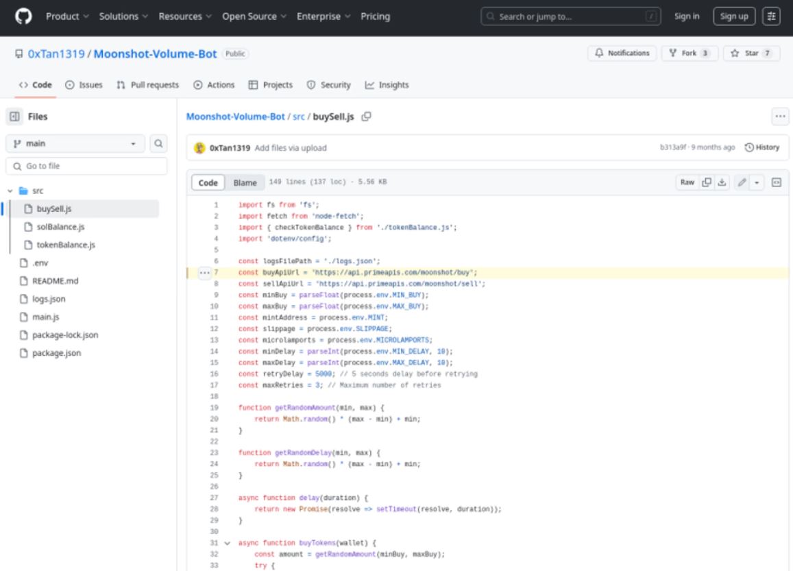
Task: Click the pencil edit file icon
Action: pyautogui.click(x=740, y=182)
